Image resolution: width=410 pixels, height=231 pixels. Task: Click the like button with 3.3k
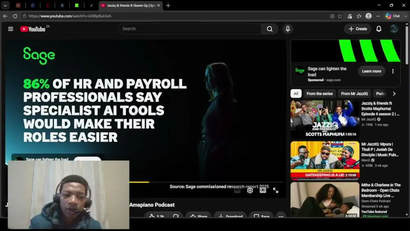tap(156, 216)
